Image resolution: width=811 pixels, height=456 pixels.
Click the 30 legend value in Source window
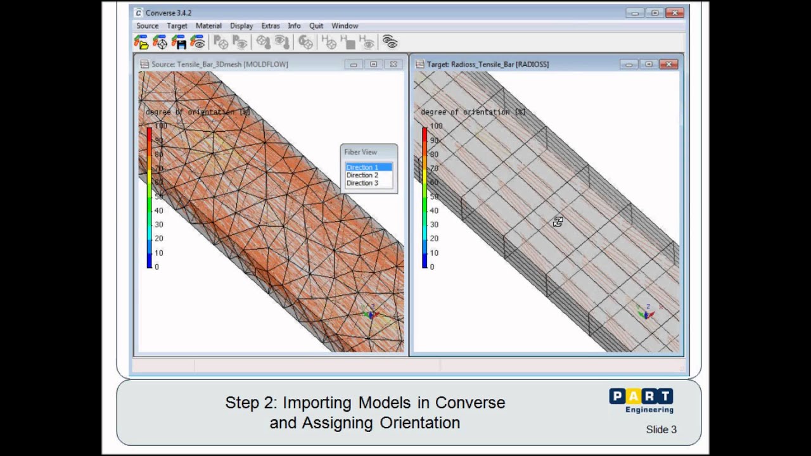point(158,224)
